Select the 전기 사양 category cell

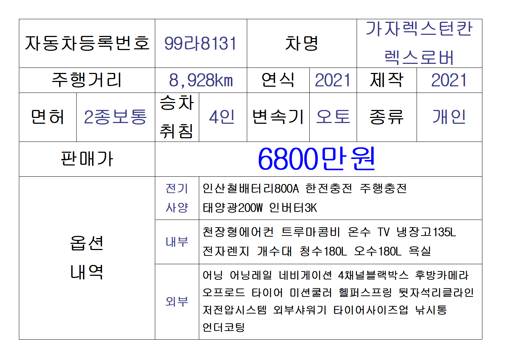(177, 198)
